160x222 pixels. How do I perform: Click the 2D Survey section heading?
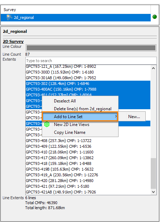click(x=13, y=41)
